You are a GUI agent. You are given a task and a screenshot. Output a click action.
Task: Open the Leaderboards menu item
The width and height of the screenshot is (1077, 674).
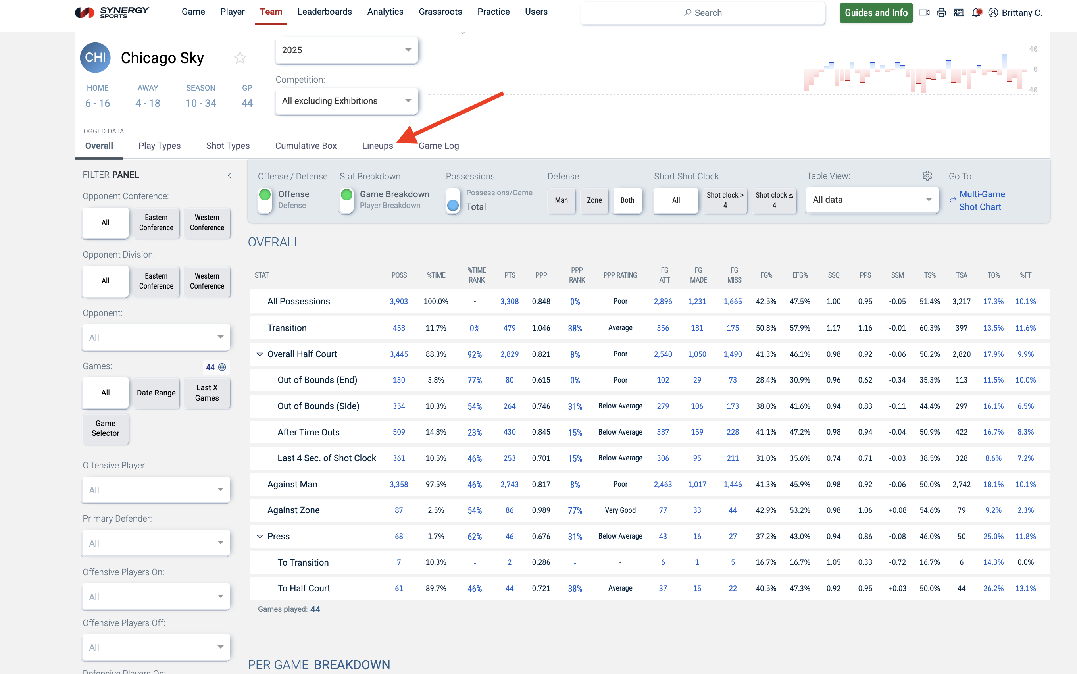click(324, 12)
